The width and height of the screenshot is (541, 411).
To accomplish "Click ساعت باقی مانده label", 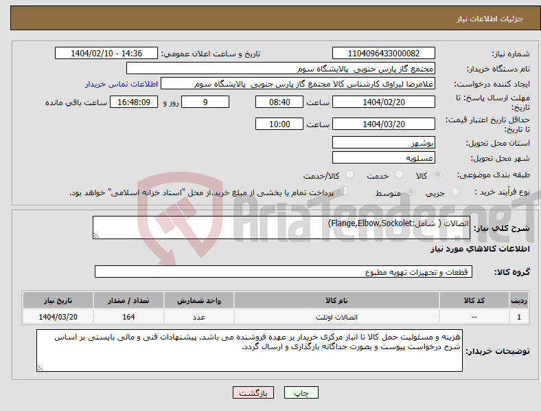I will click(76, 102).
